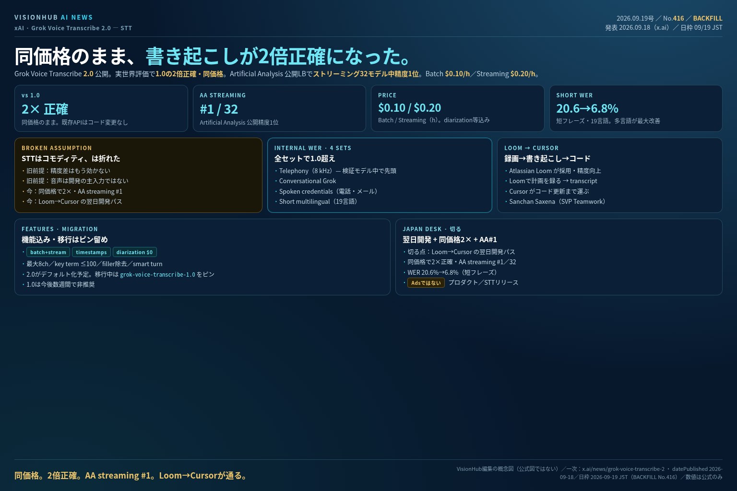Click the 'batch+stream' tag chip
Image resolution: width=737 pixels, height=491 pixels.
pyautogui.click(x=48, y=252)
